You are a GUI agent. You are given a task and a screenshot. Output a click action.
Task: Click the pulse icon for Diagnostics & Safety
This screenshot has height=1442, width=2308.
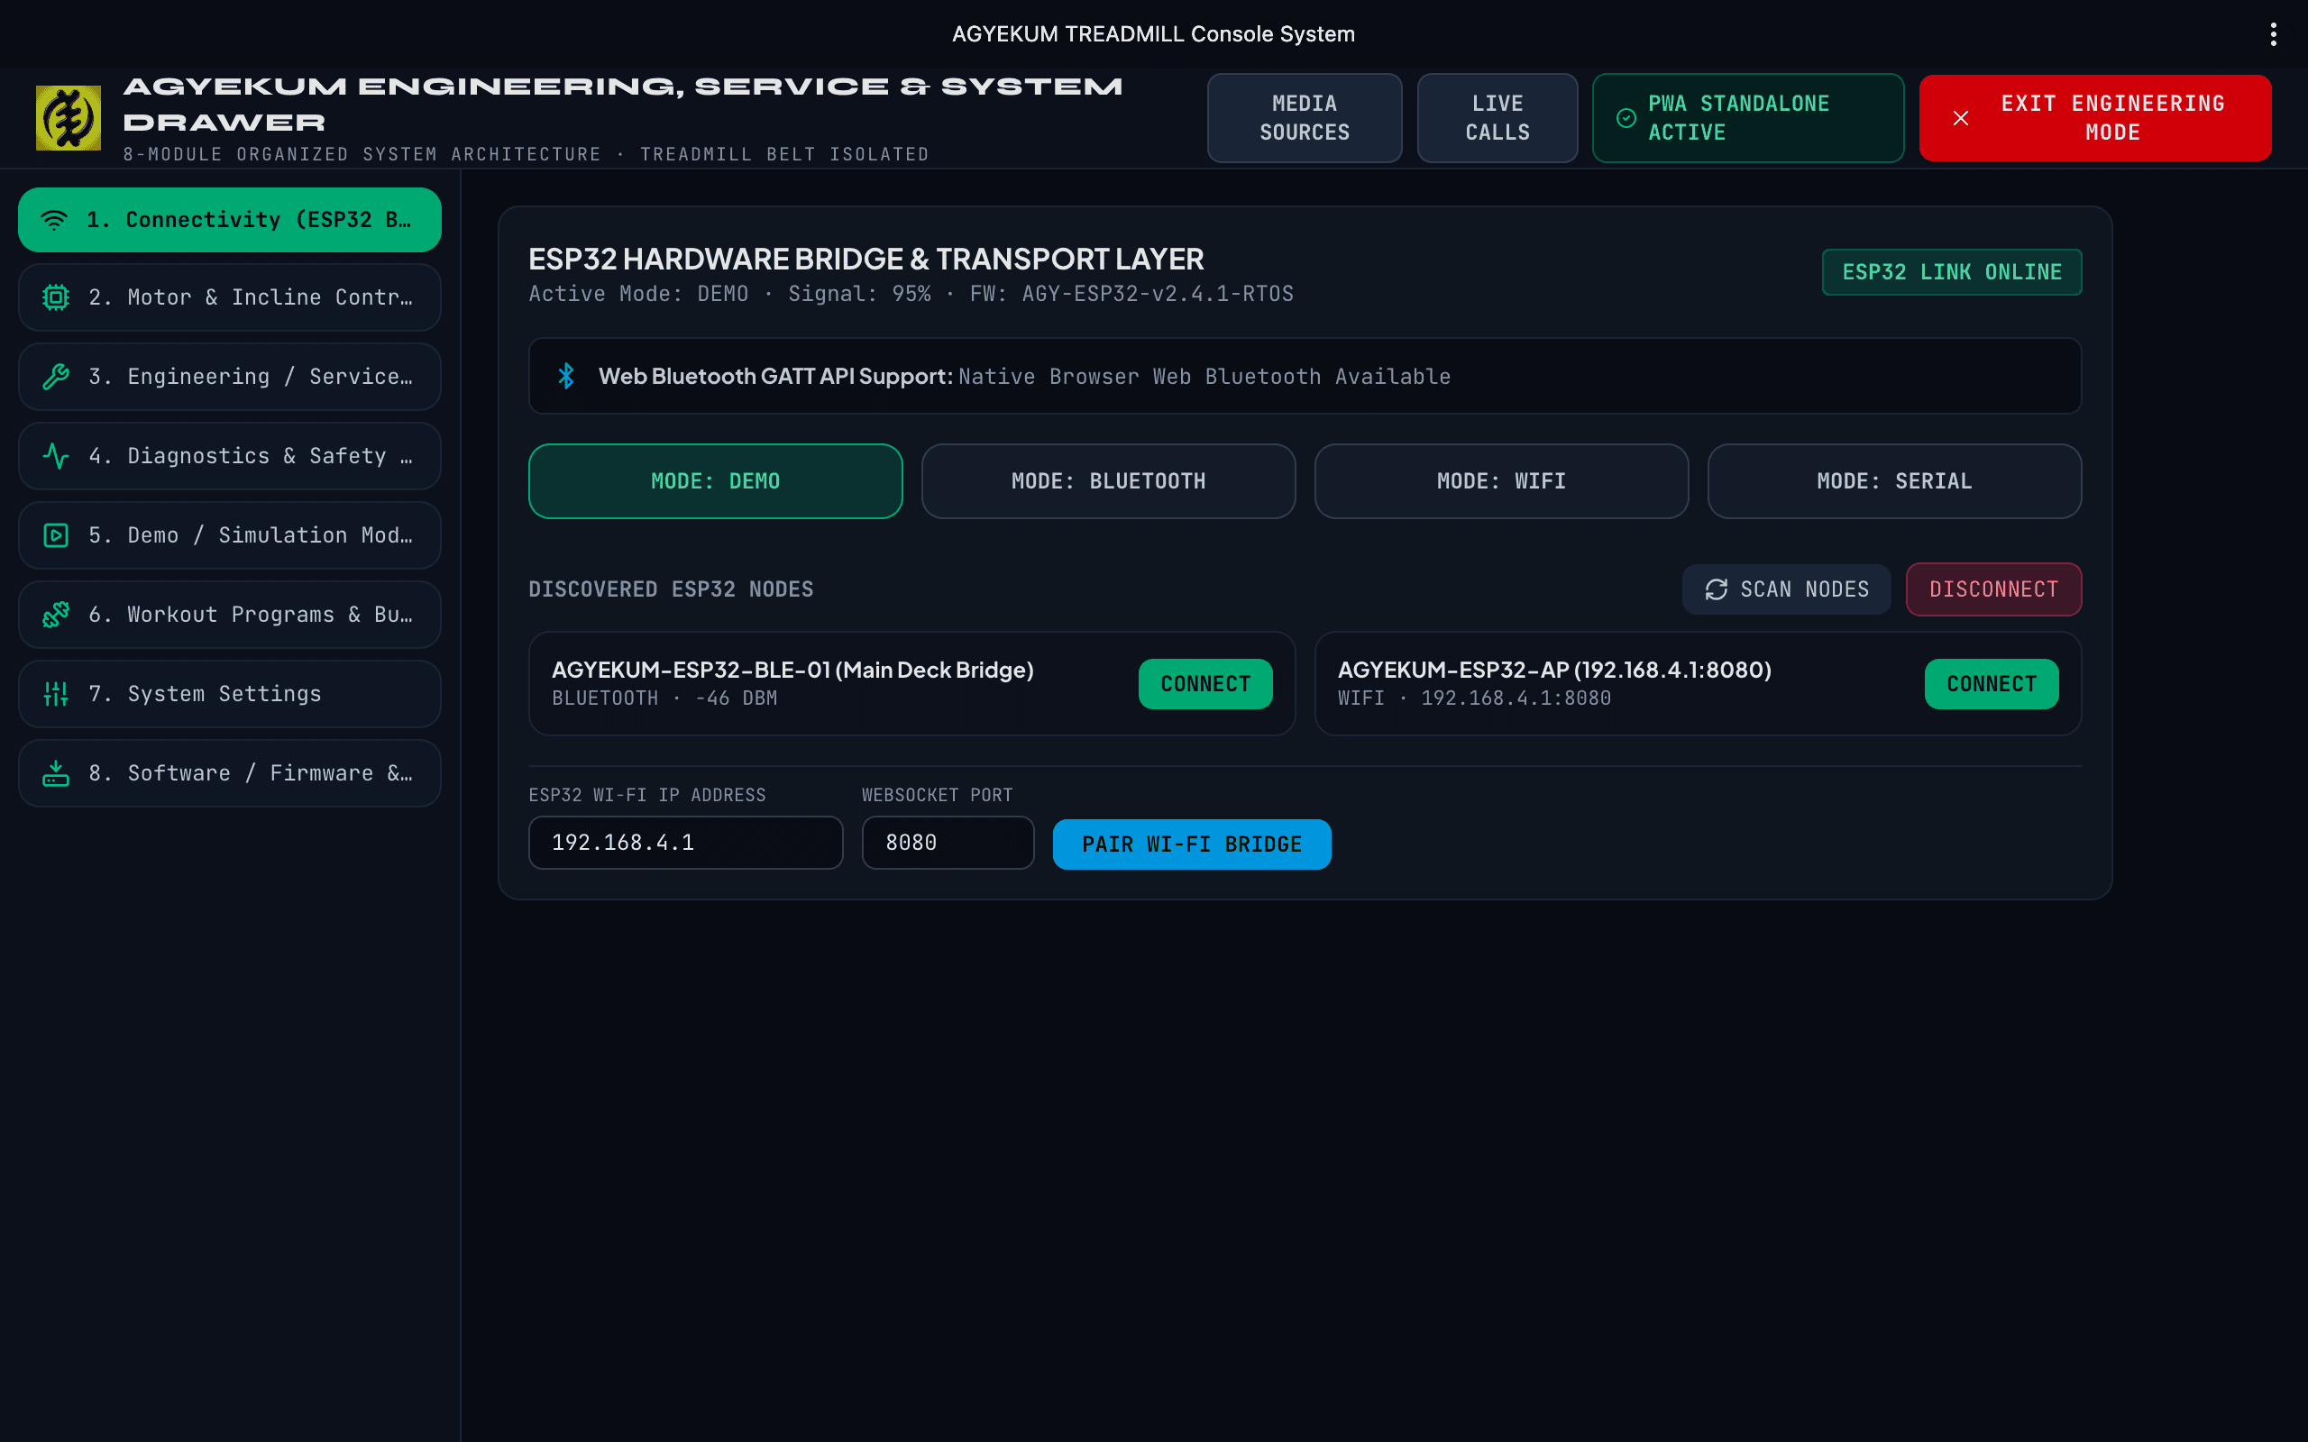[x=55, y=456]
